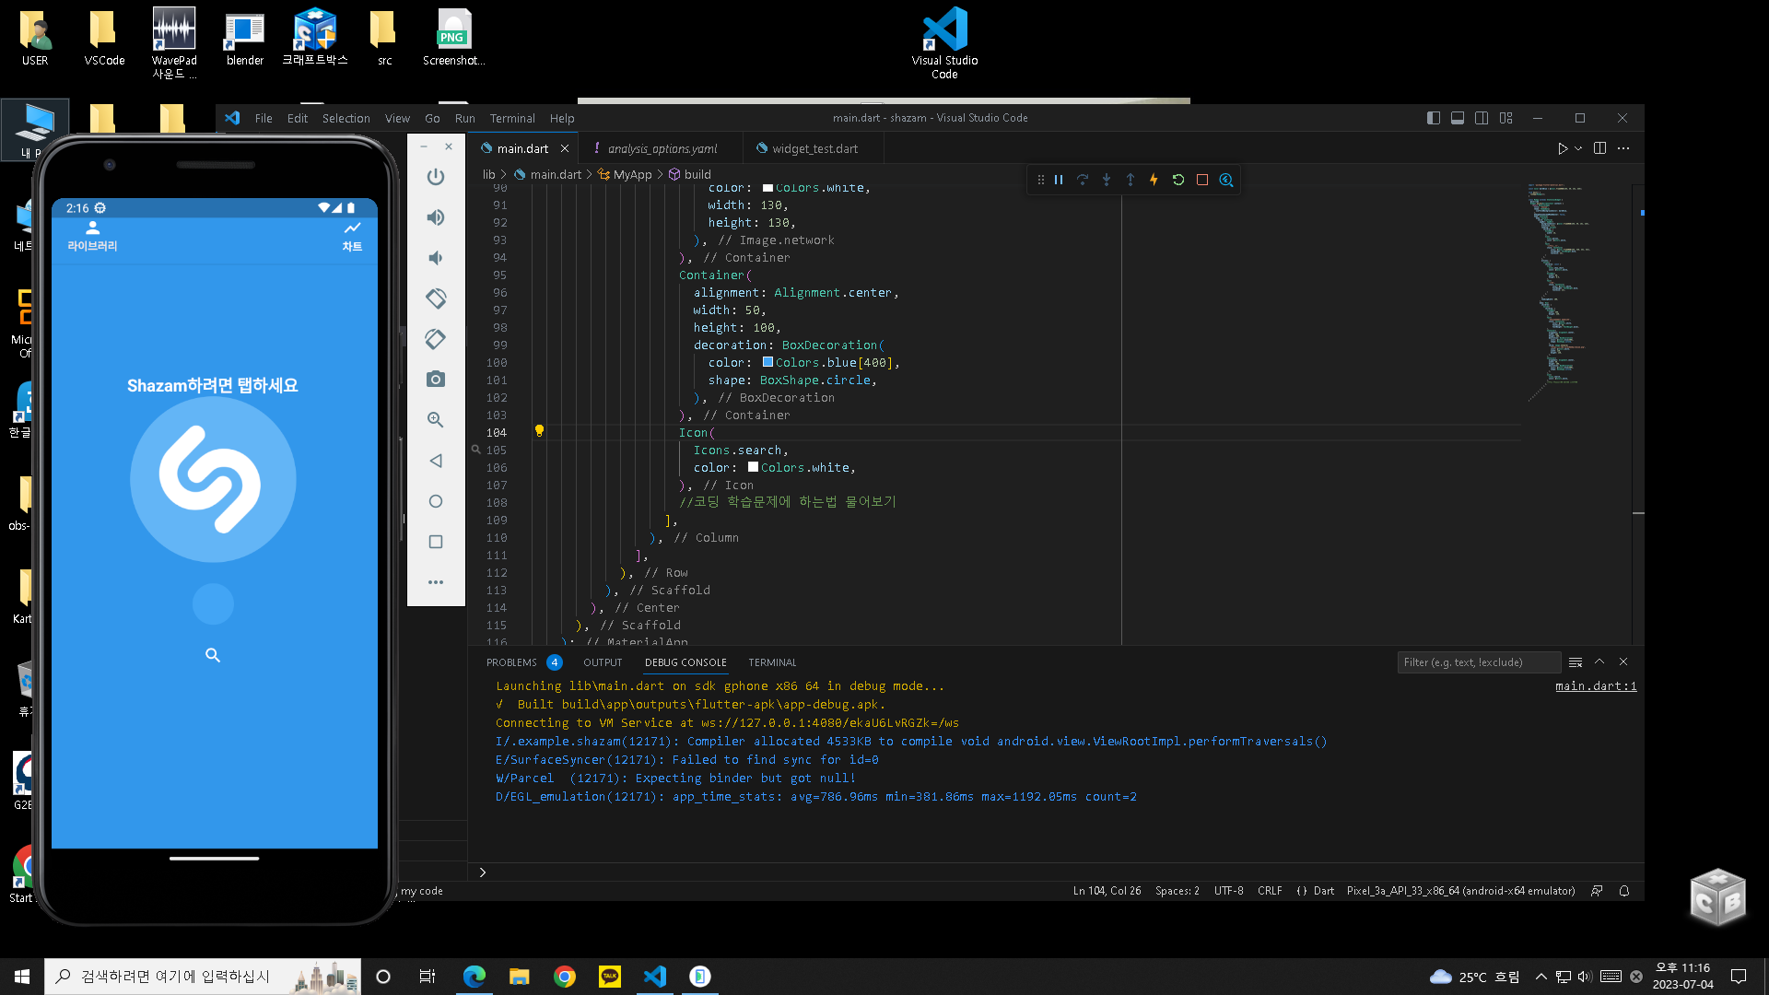Click the run play icon in editor title

point(1562,148)
